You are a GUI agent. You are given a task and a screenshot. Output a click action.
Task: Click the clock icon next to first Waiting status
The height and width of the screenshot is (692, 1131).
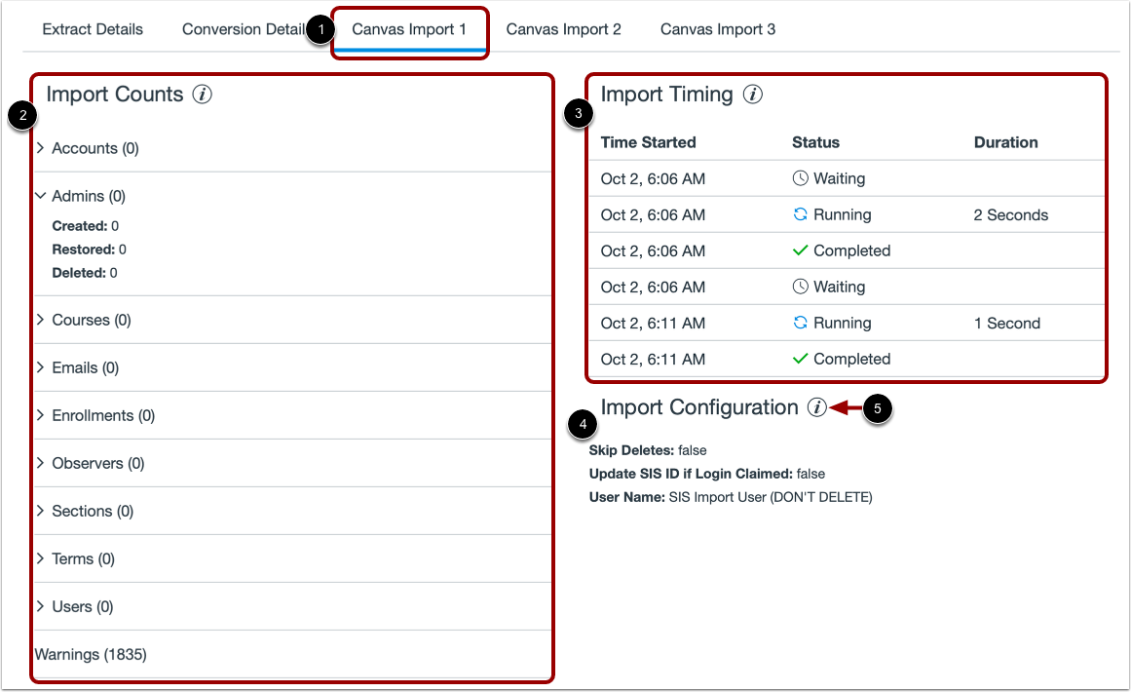(799, 178)
